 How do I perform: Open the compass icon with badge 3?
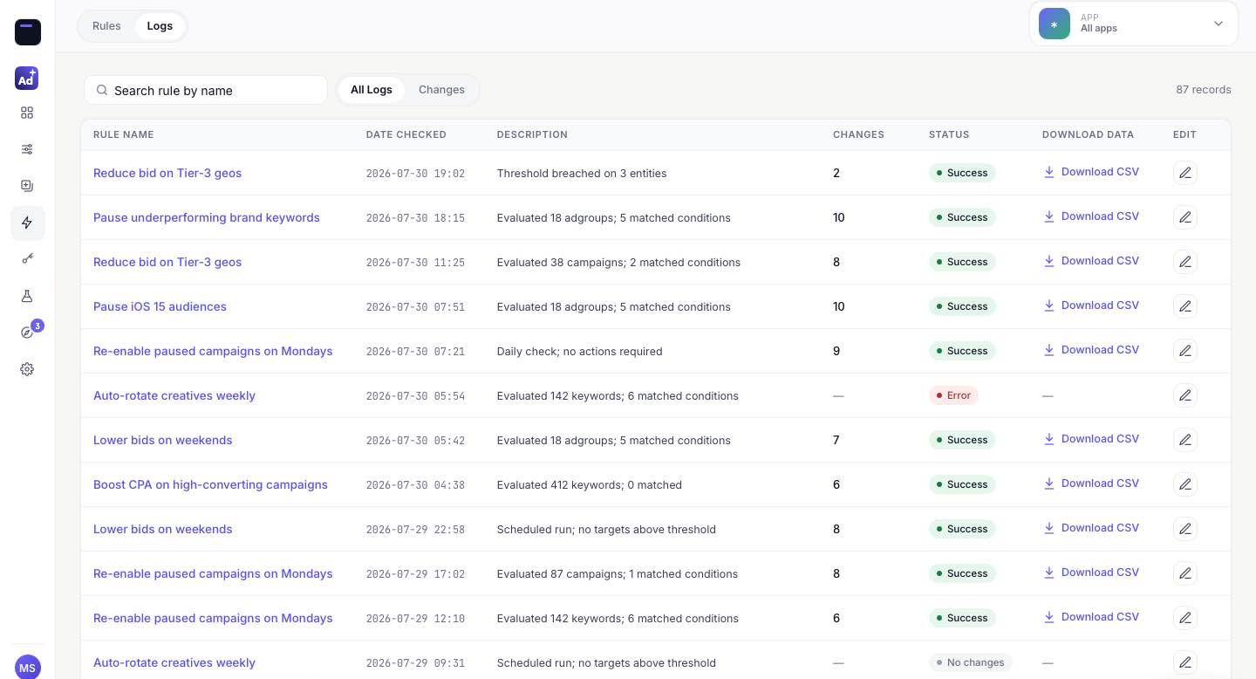28,333
